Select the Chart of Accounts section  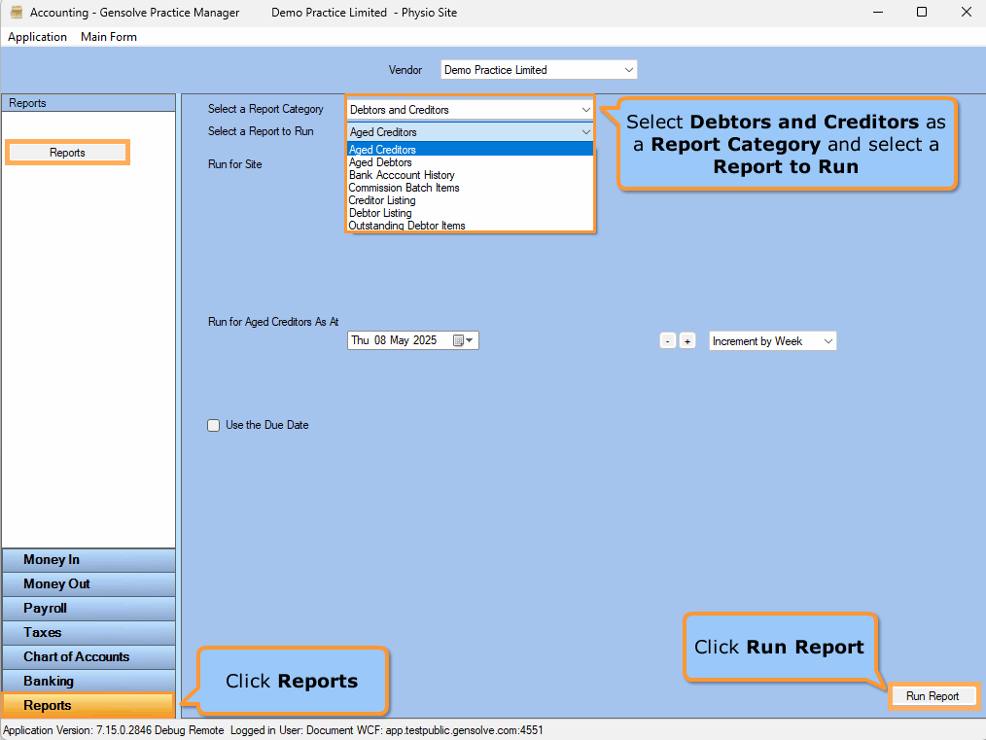click(88, 656)
